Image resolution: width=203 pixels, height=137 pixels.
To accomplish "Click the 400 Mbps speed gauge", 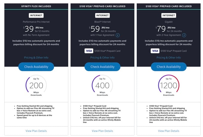I will pyautogui.click(x=102, y=85).
